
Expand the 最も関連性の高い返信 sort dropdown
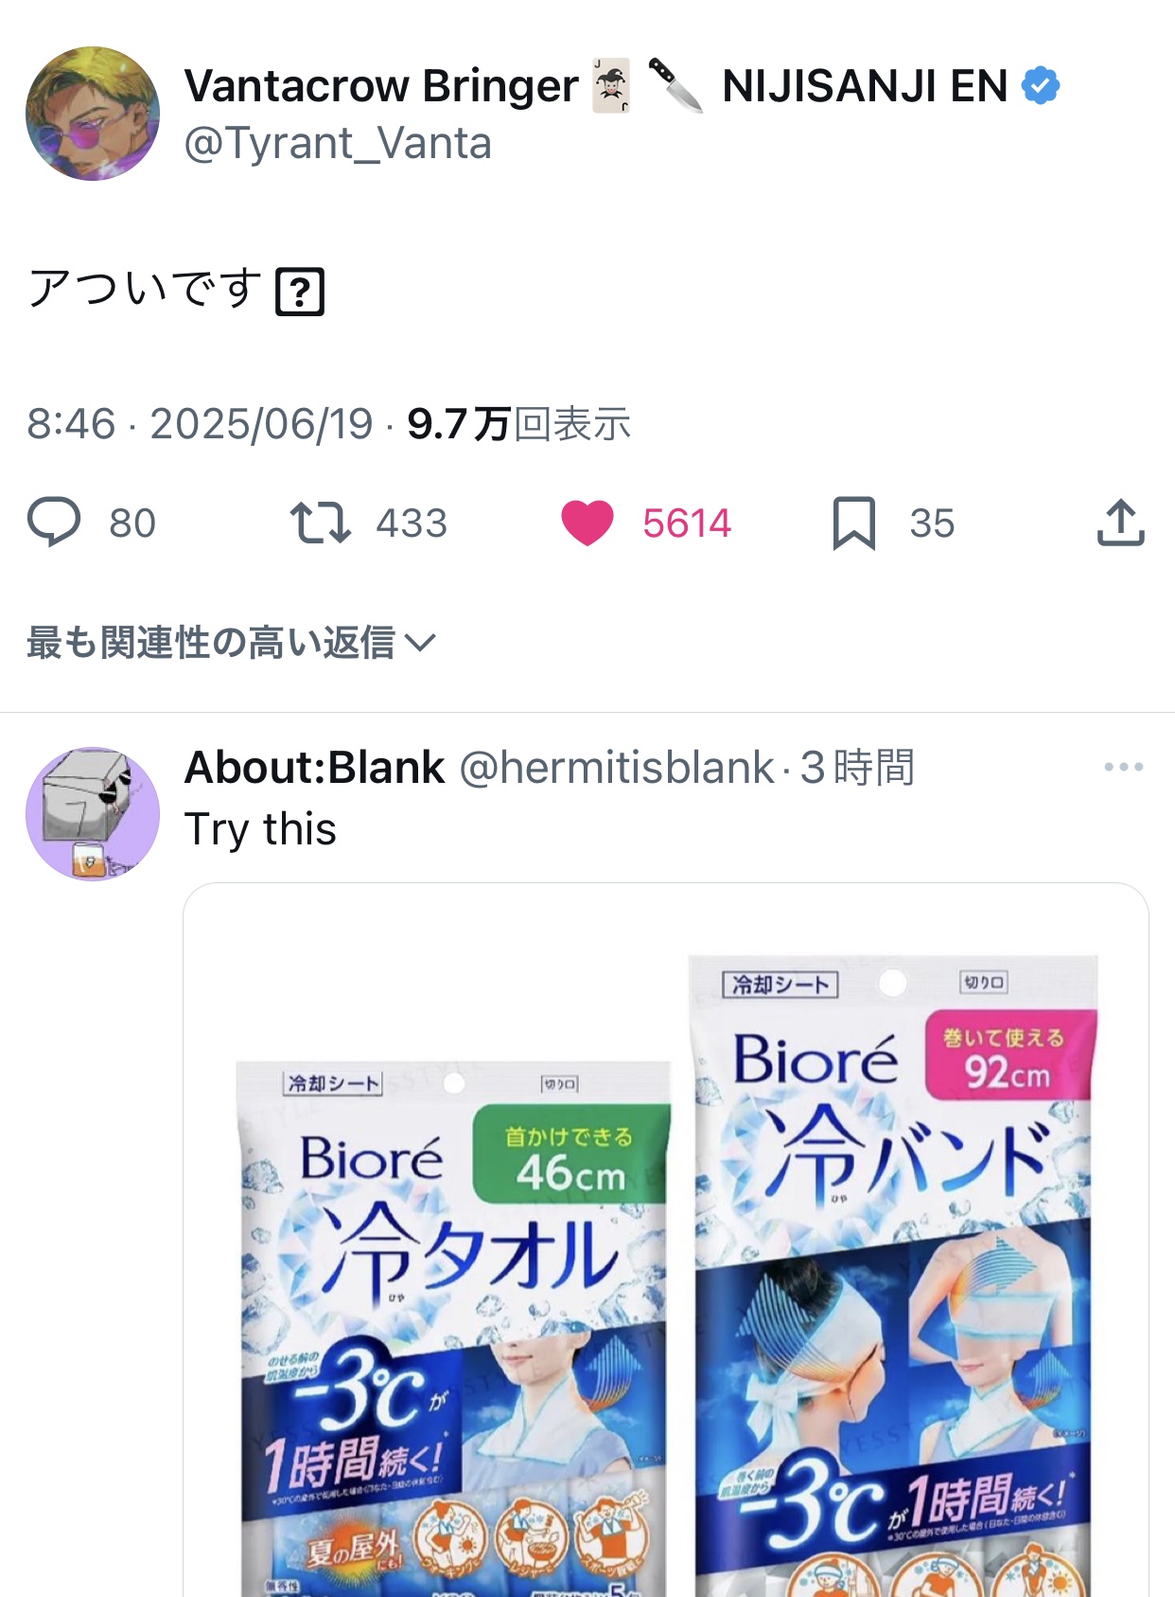(x=231, y=643)
